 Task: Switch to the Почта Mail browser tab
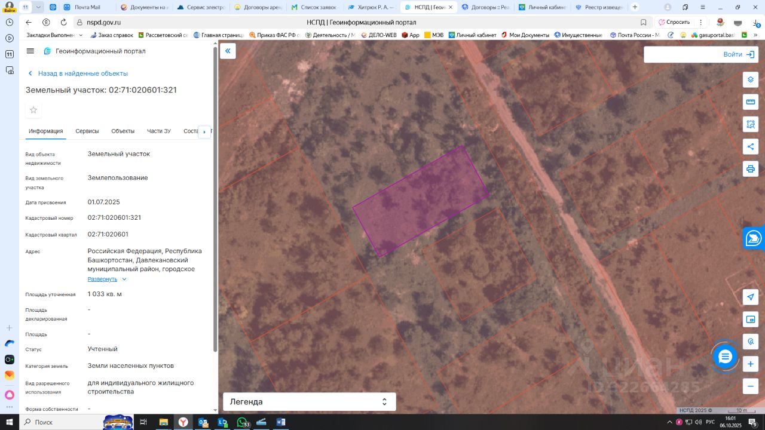click(87, 7)
